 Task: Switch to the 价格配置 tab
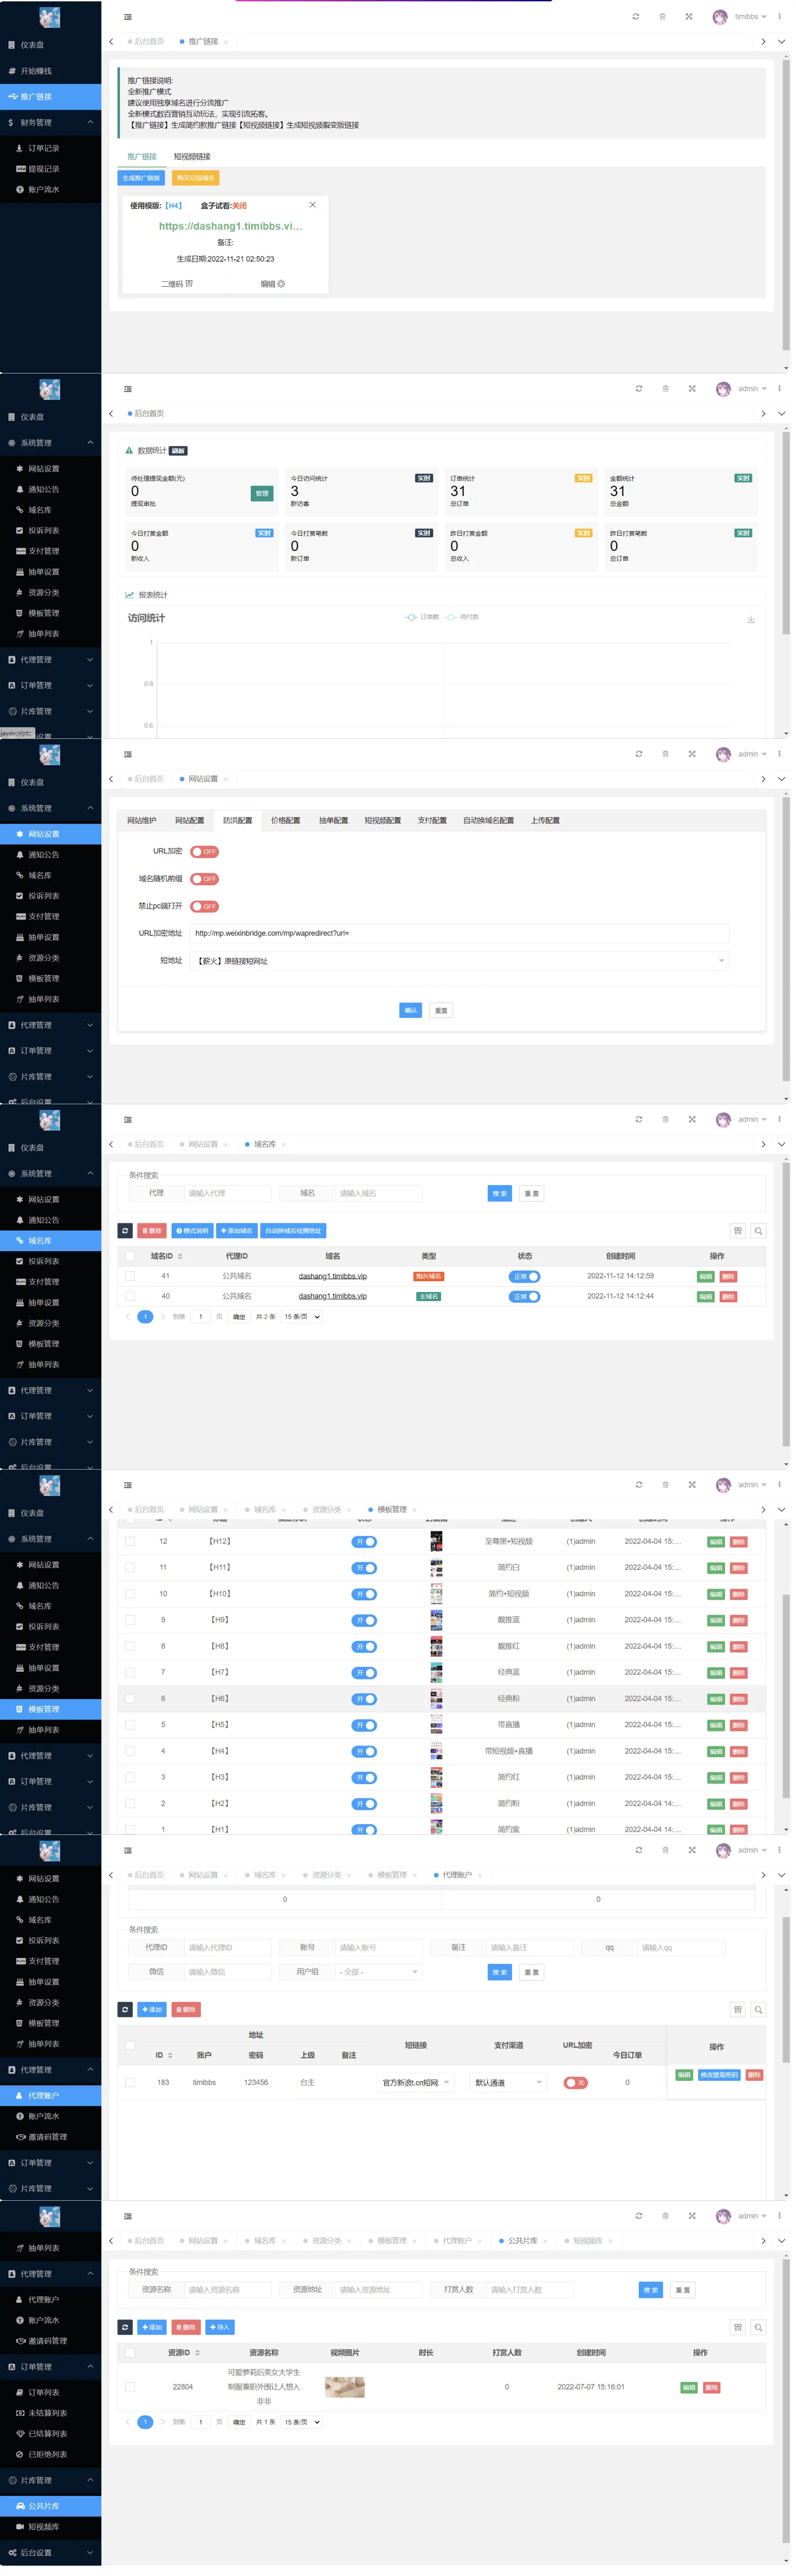(x=286, y=821)
